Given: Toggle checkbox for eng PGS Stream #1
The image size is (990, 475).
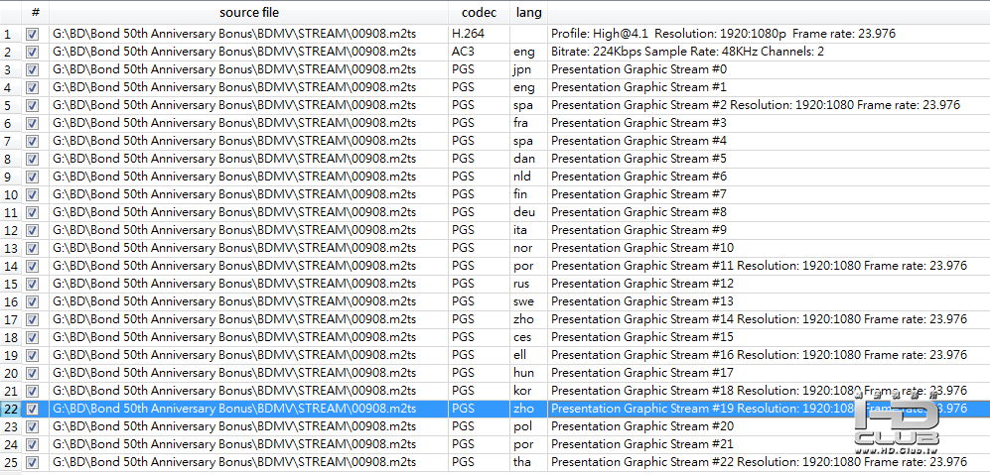Looking at the screenshot, I should tap(33, 87).
